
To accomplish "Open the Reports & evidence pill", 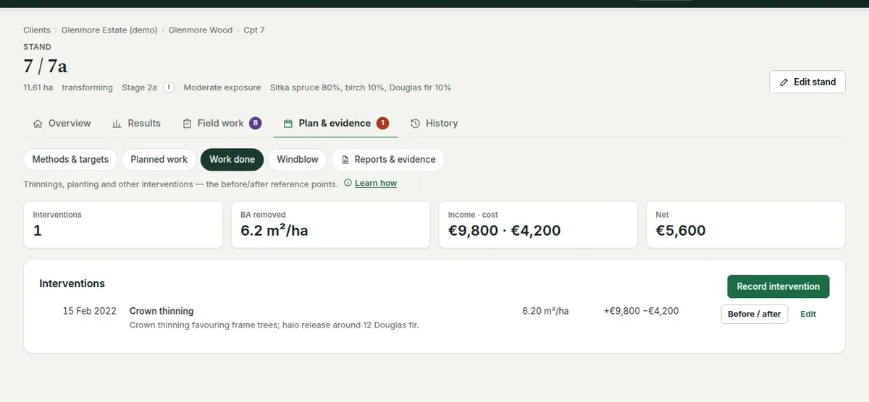I will pyautogui.click(x=388, y=160).
